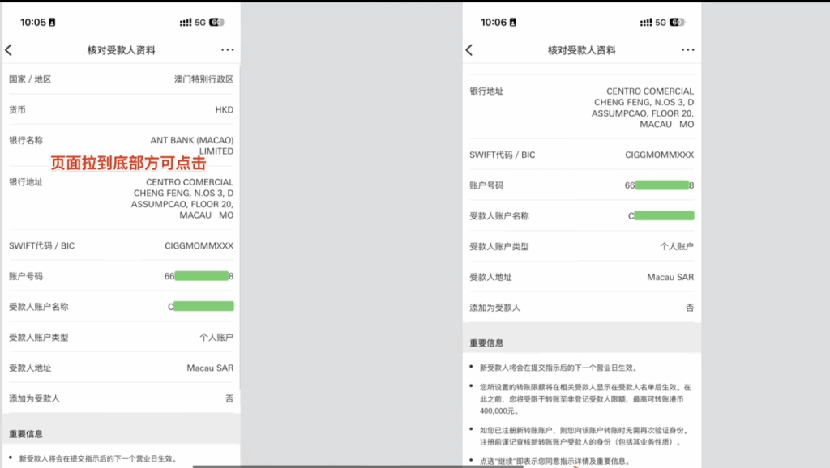The width and height of the screenshot is (830, 468).
Task: Tap the '账户号码' label on left screen
Action: click(x=26, y=276)
